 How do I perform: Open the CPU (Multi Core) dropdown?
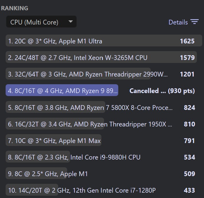(x=41, y=22)
